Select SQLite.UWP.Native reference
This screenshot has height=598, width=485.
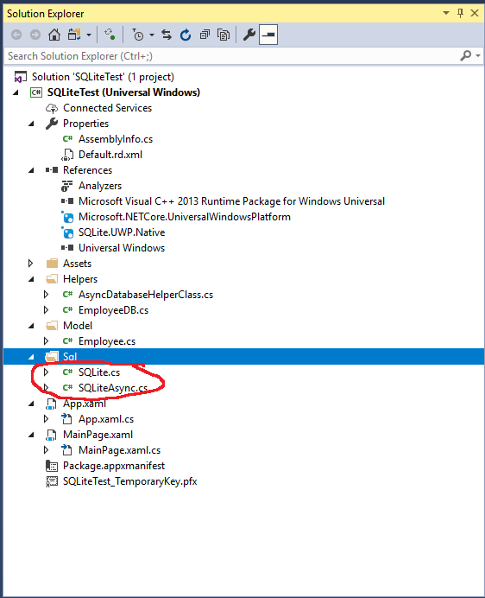click(x=121, y=232)
